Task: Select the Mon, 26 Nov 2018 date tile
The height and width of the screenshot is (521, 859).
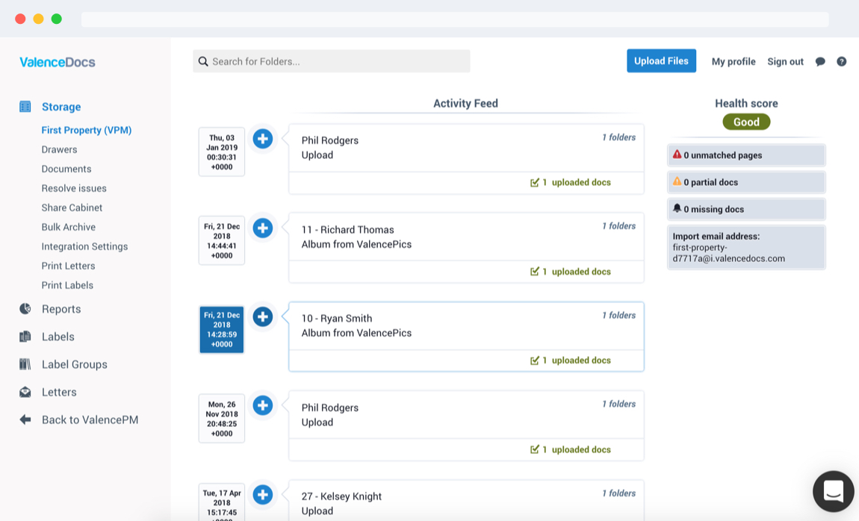Action: pyautogui.click(x=222, y=419)
